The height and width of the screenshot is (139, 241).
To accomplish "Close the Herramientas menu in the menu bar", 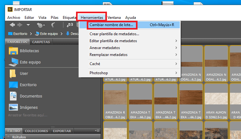I will 92,18.
